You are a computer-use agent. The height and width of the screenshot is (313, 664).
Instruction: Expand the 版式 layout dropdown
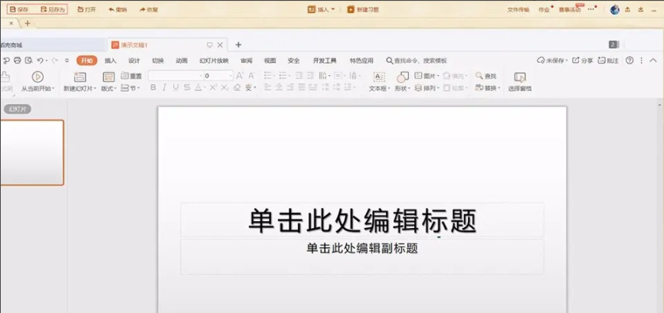coord(109,89)
